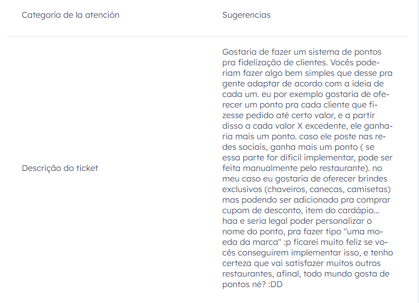
Task: Select the "Sugerencias" category value
Action: (246, 15)
